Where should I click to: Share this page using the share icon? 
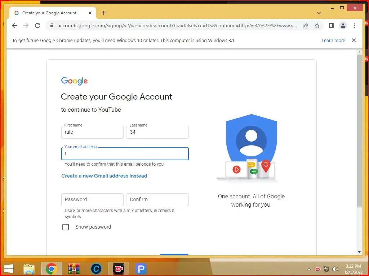pyautogui.click(x=306, y=26)
